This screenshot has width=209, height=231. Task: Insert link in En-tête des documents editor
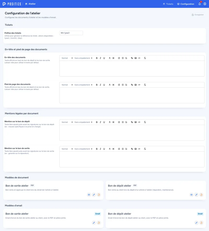tap(132, 58)
